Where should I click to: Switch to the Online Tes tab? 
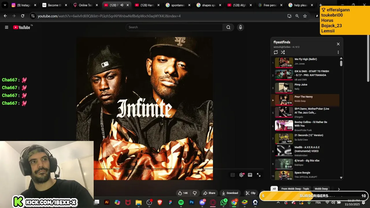85,5
